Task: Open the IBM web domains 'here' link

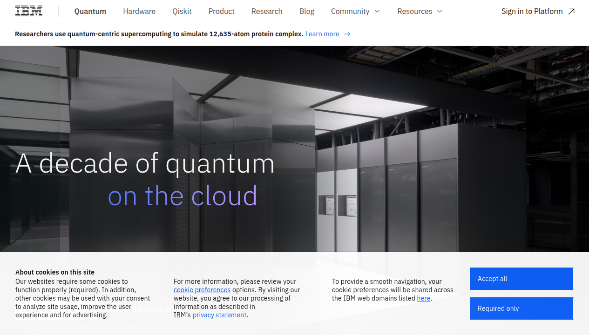Action: point(424,298)
